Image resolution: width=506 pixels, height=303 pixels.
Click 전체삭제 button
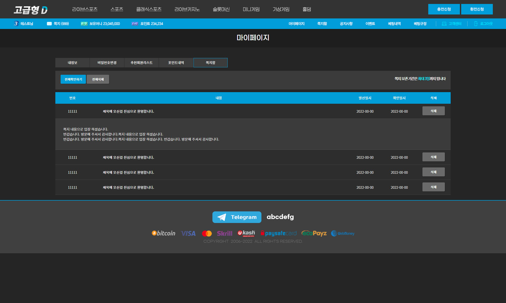pyautogui.click(x=98, y=79)
